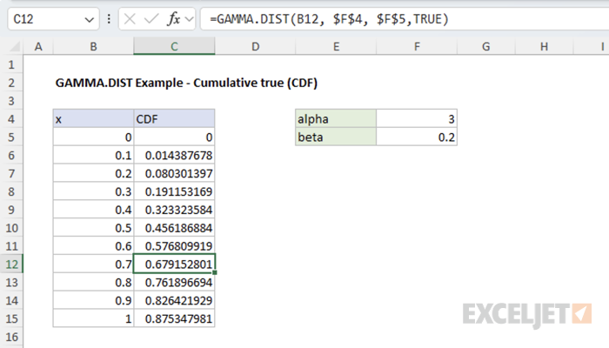
Task: Select row 2 header
Action: pyautogui.click(x=11, y=83)
